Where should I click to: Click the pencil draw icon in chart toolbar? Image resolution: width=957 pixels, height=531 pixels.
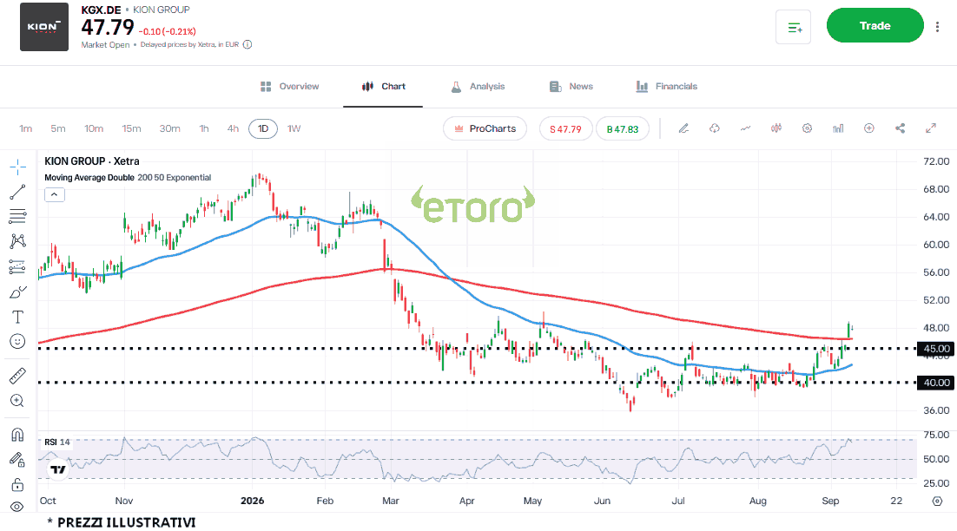[683, 128]
